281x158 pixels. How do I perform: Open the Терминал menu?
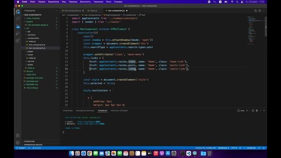(98, 2)
